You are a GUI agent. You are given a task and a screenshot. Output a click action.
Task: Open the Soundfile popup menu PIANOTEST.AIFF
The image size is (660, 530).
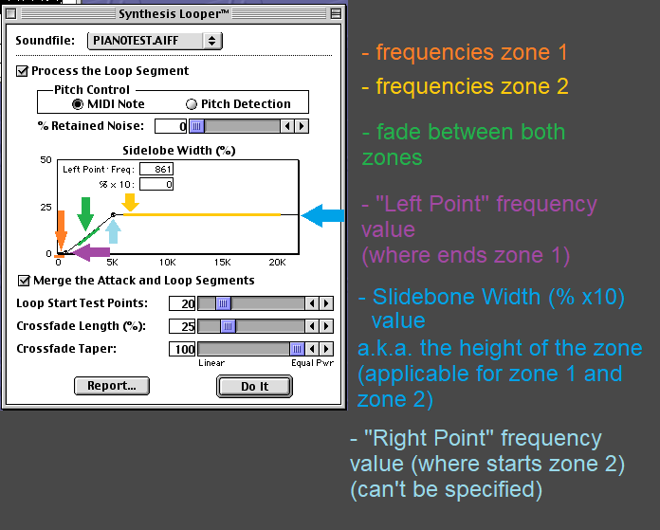155,41
